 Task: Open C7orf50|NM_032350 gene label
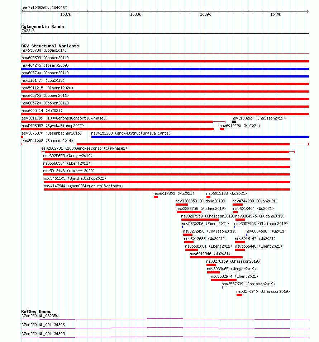pyautogui.click(x=40, y=316)
